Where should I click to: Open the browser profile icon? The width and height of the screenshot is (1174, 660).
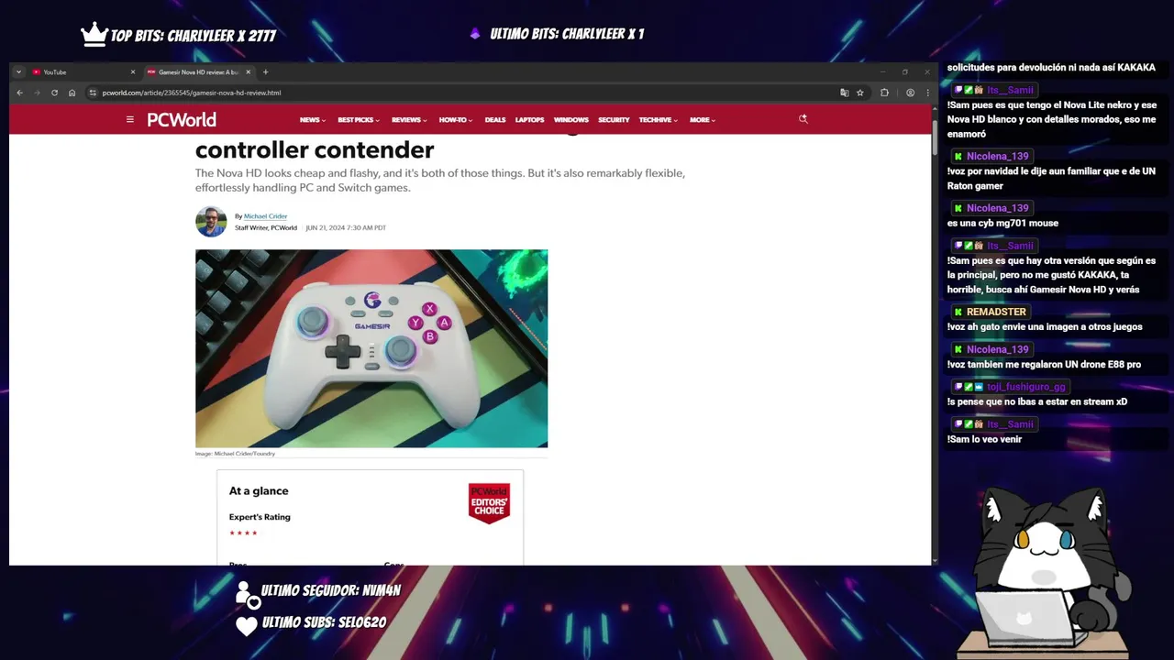pyautogui.click(x=910, y=93)
